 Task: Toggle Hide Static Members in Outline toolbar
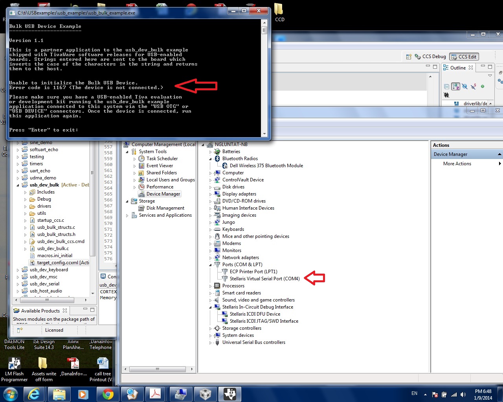474,86
